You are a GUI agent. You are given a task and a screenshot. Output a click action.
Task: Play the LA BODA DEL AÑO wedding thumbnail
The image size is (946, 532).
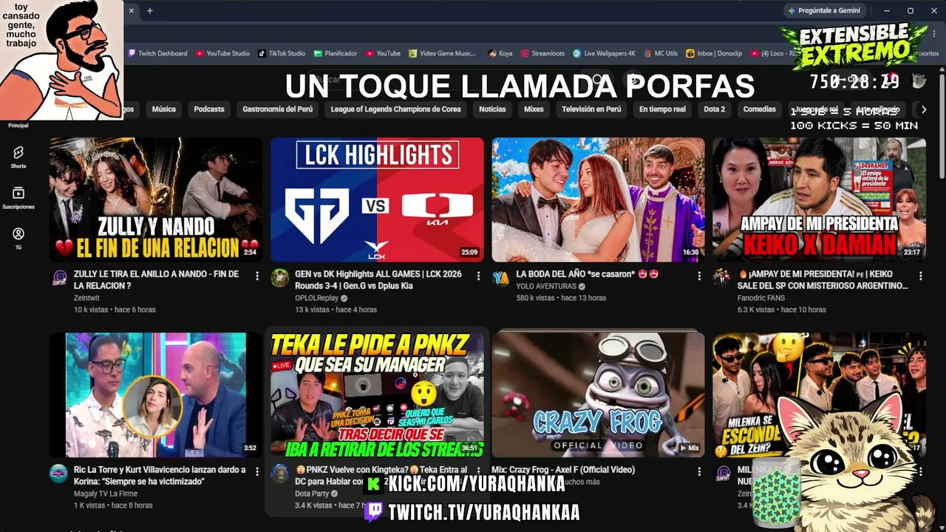coord(598,199)
